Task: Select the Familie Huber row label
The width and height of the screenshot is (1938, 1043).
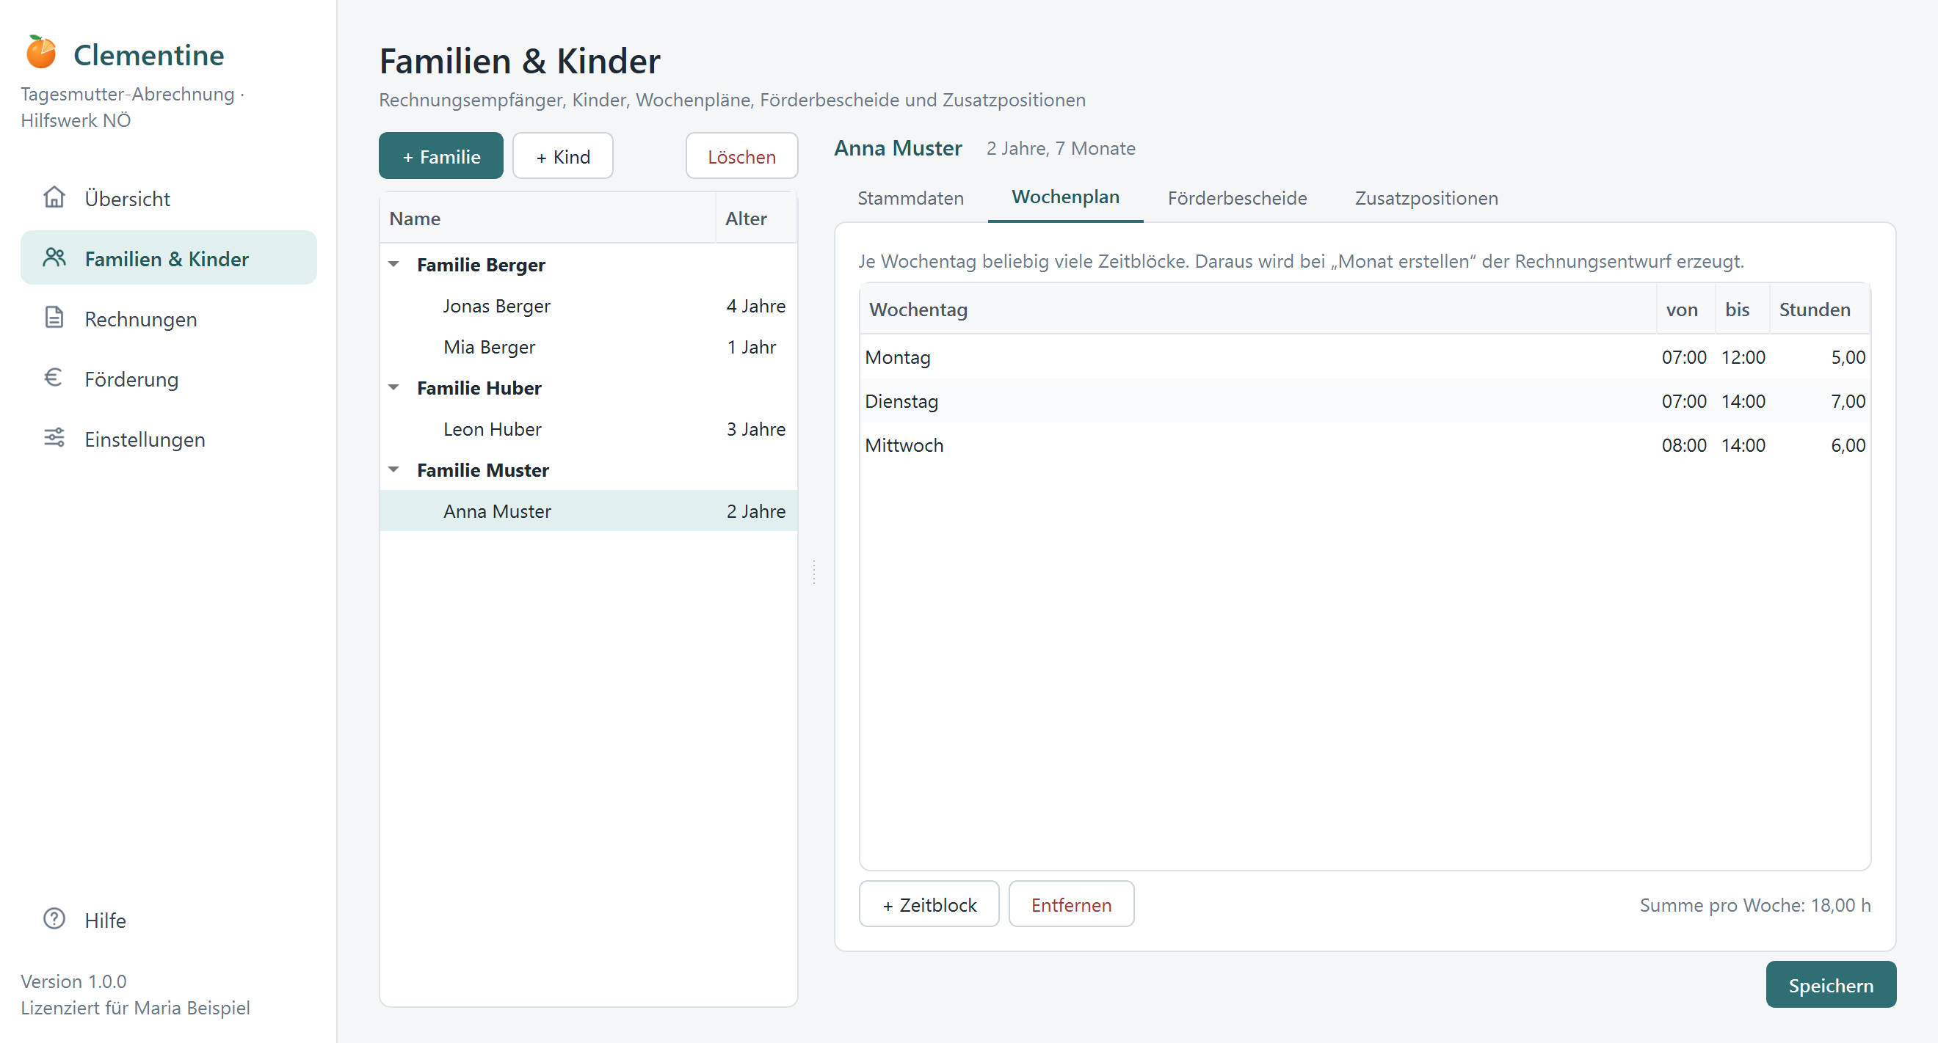Action: [479, 388]
